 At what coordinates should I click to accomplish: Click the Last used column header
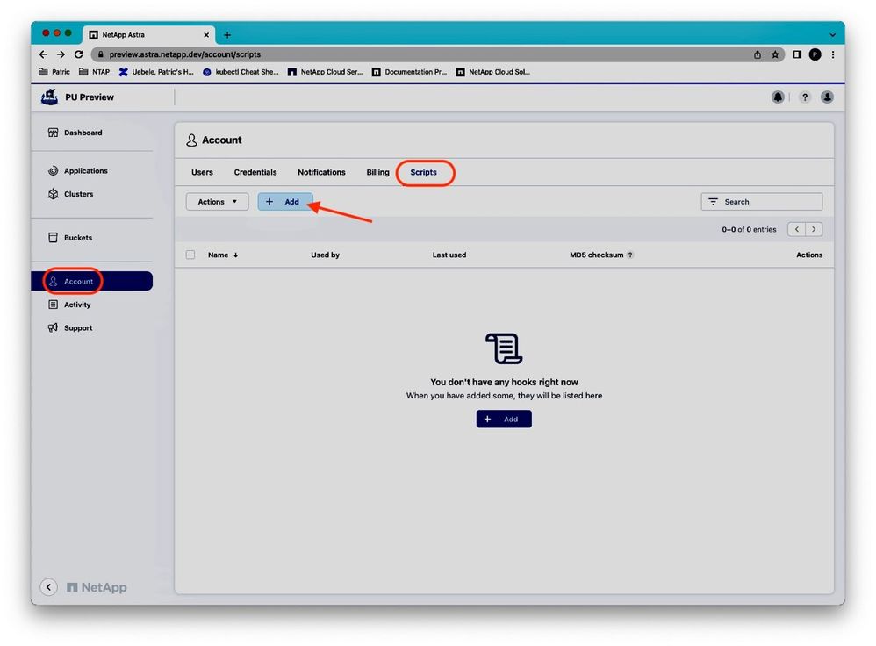pos(449,255)
